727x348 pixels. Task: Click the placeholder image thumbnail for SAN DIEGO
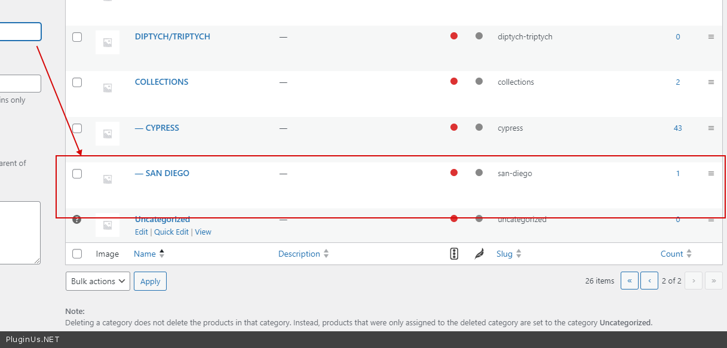[108, 179]
